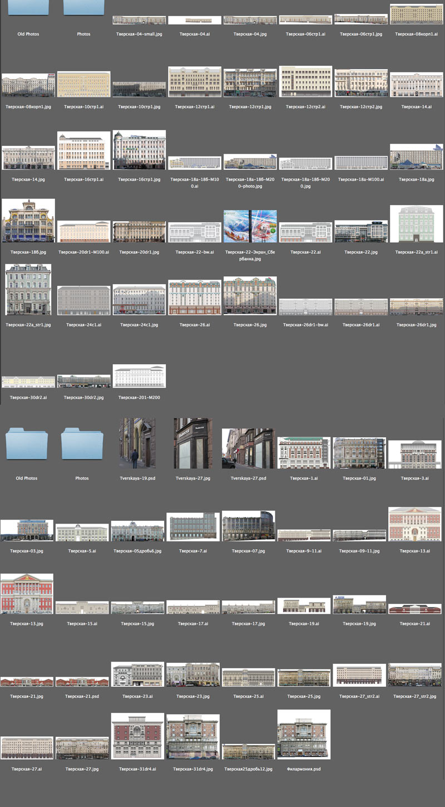The width and height of the screenshot is (445, 807).
Task: Open the Филармония.psd file
Action: point(304,735)
